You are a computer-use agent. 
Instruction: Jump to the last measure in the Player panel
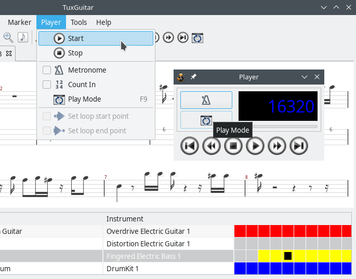pyautogui.click(x=299, y=146)
